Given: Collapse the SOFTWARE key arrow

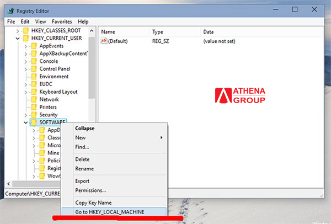Looking at the screenshot, I should point(26,122).
